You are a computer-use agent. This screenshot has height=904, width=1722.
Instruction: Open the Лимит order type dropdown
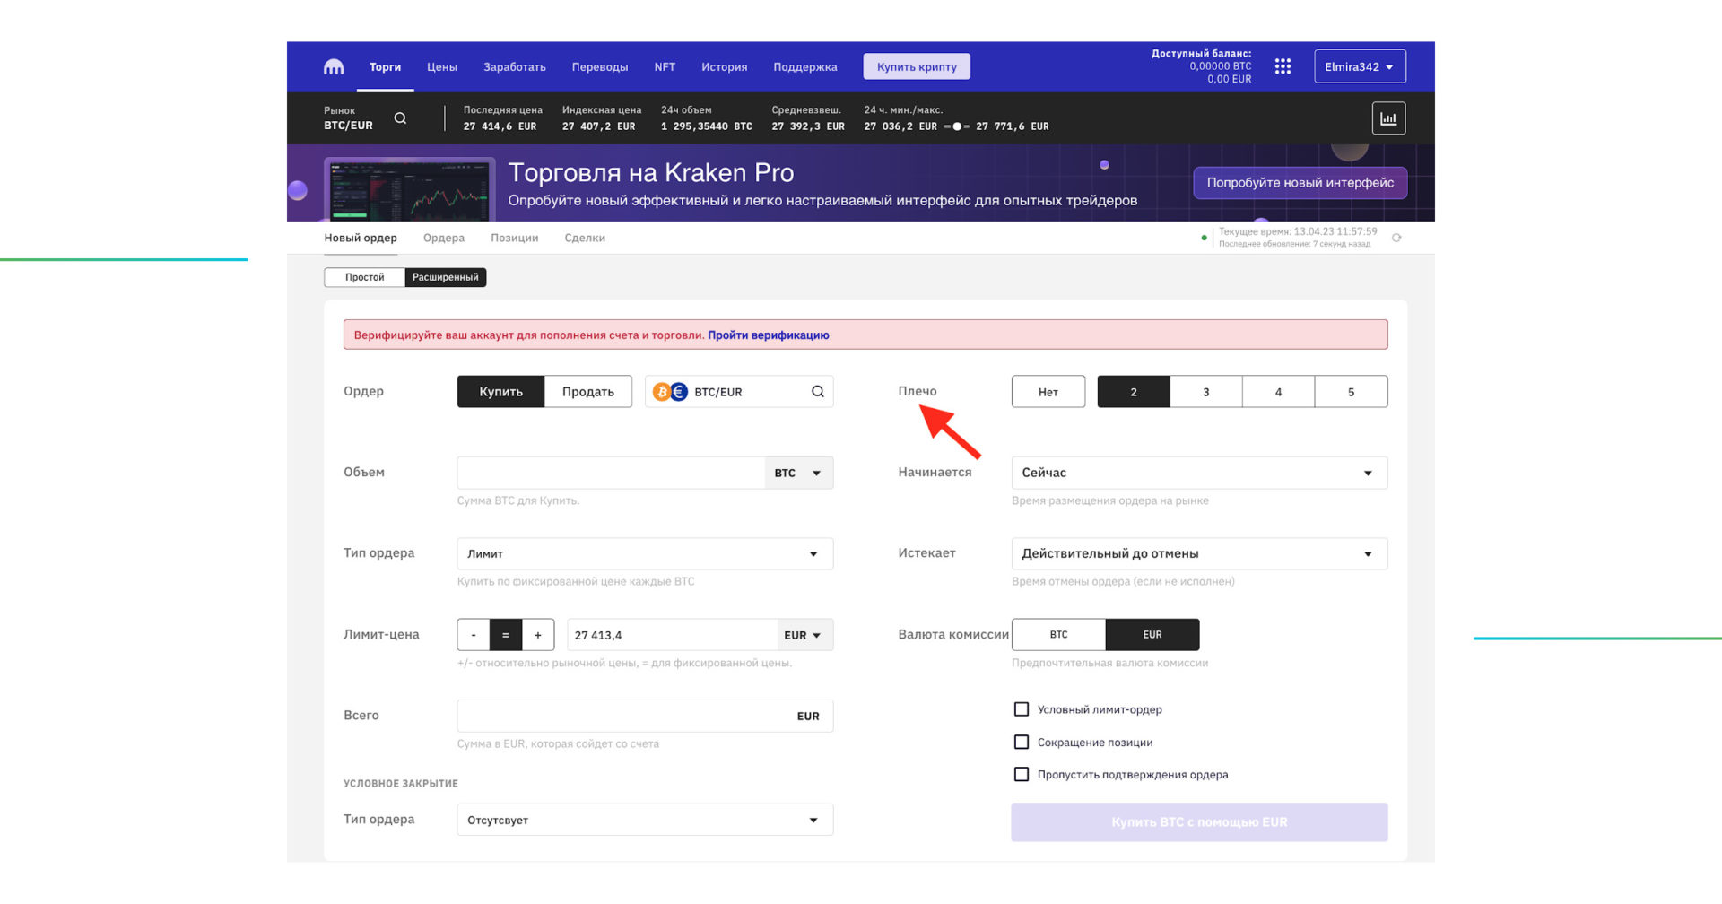click(x=644, y=553)
